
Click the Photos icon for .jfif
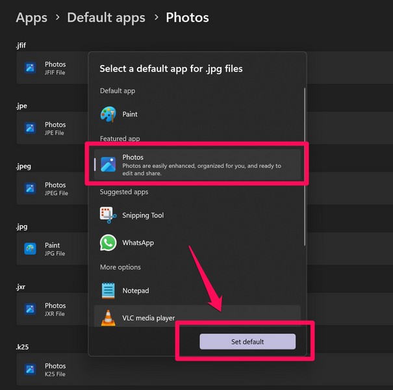coord(30,68)
